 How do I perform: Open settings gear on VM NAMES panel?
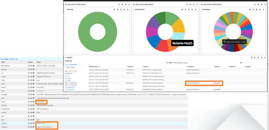257,10
